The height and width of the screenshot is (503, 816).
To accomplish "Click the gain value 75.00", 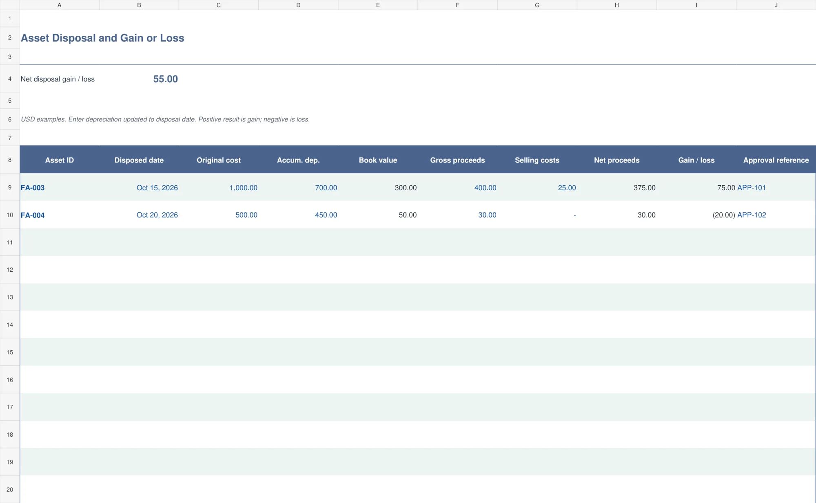I will (x=726, y=188).
